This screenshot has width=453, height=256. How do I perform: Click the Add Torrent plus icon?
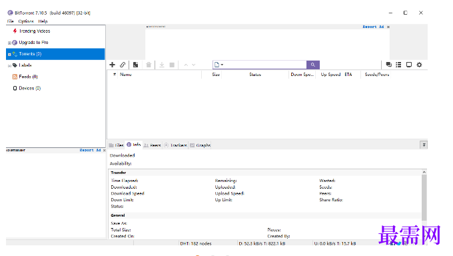coord(113,65)
